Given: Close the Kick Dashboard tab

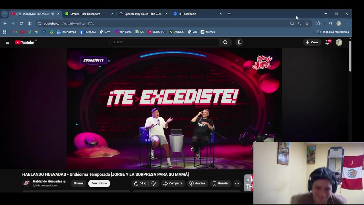Looking at the screenshot, I should 112,14.
